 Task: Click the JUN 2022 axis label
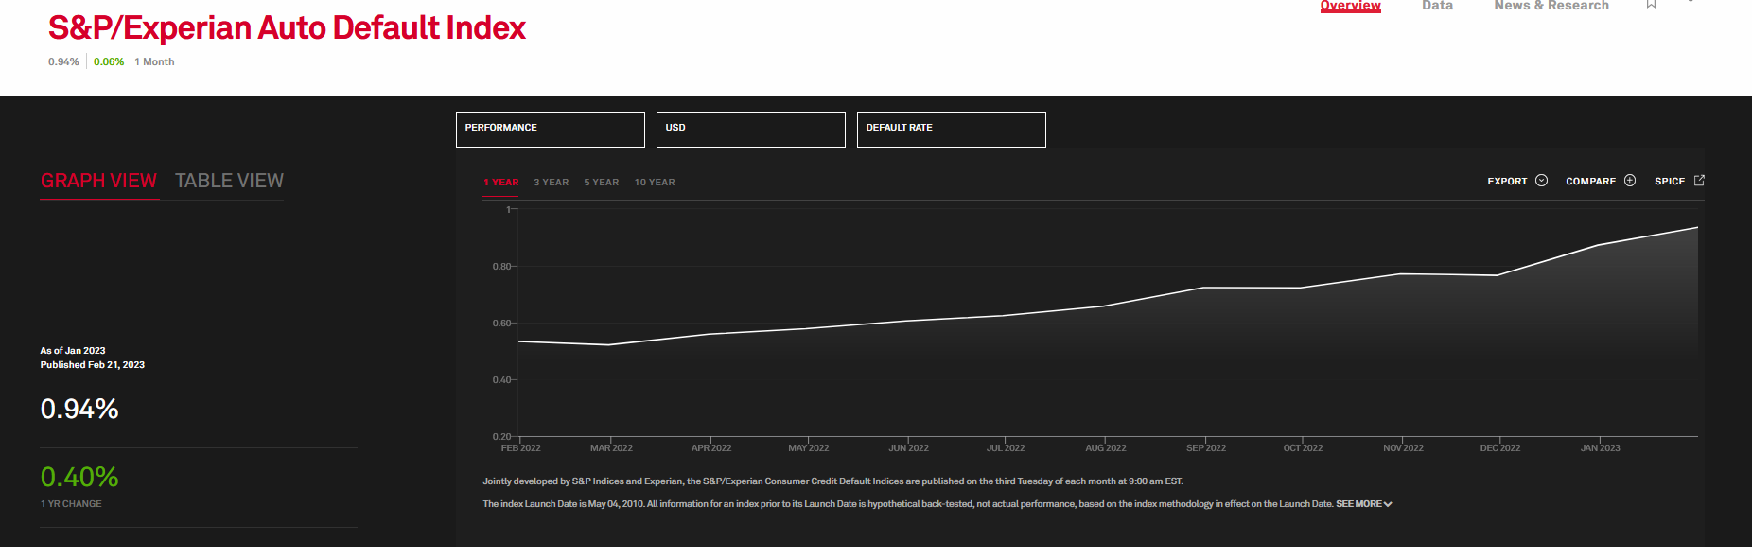909,448
